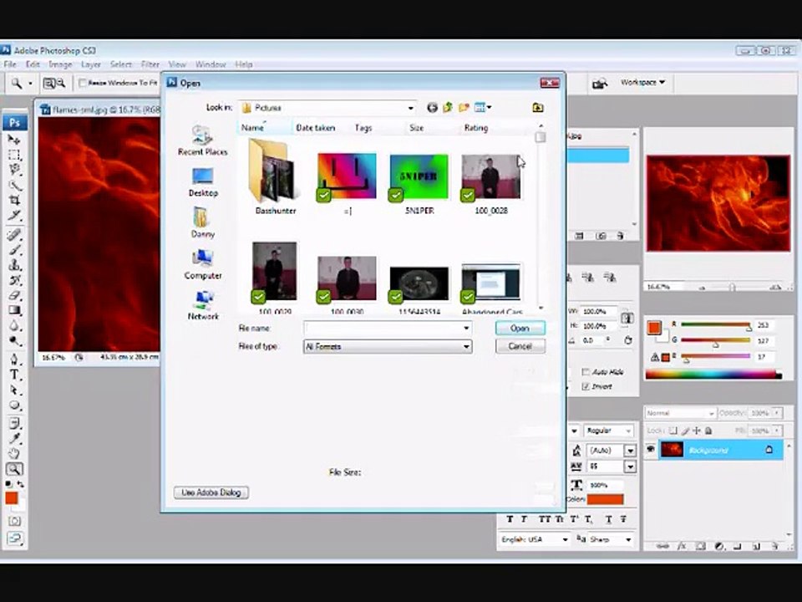Open the Edit menu

click(x=33, y=64)
